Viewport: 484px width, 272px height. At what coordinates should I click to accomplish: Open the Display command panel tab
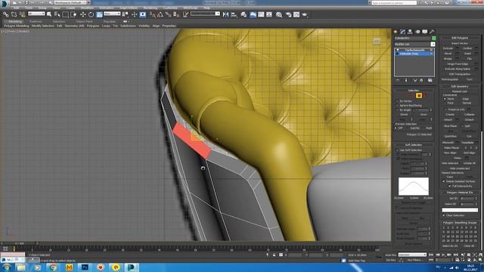coord(425,32)
